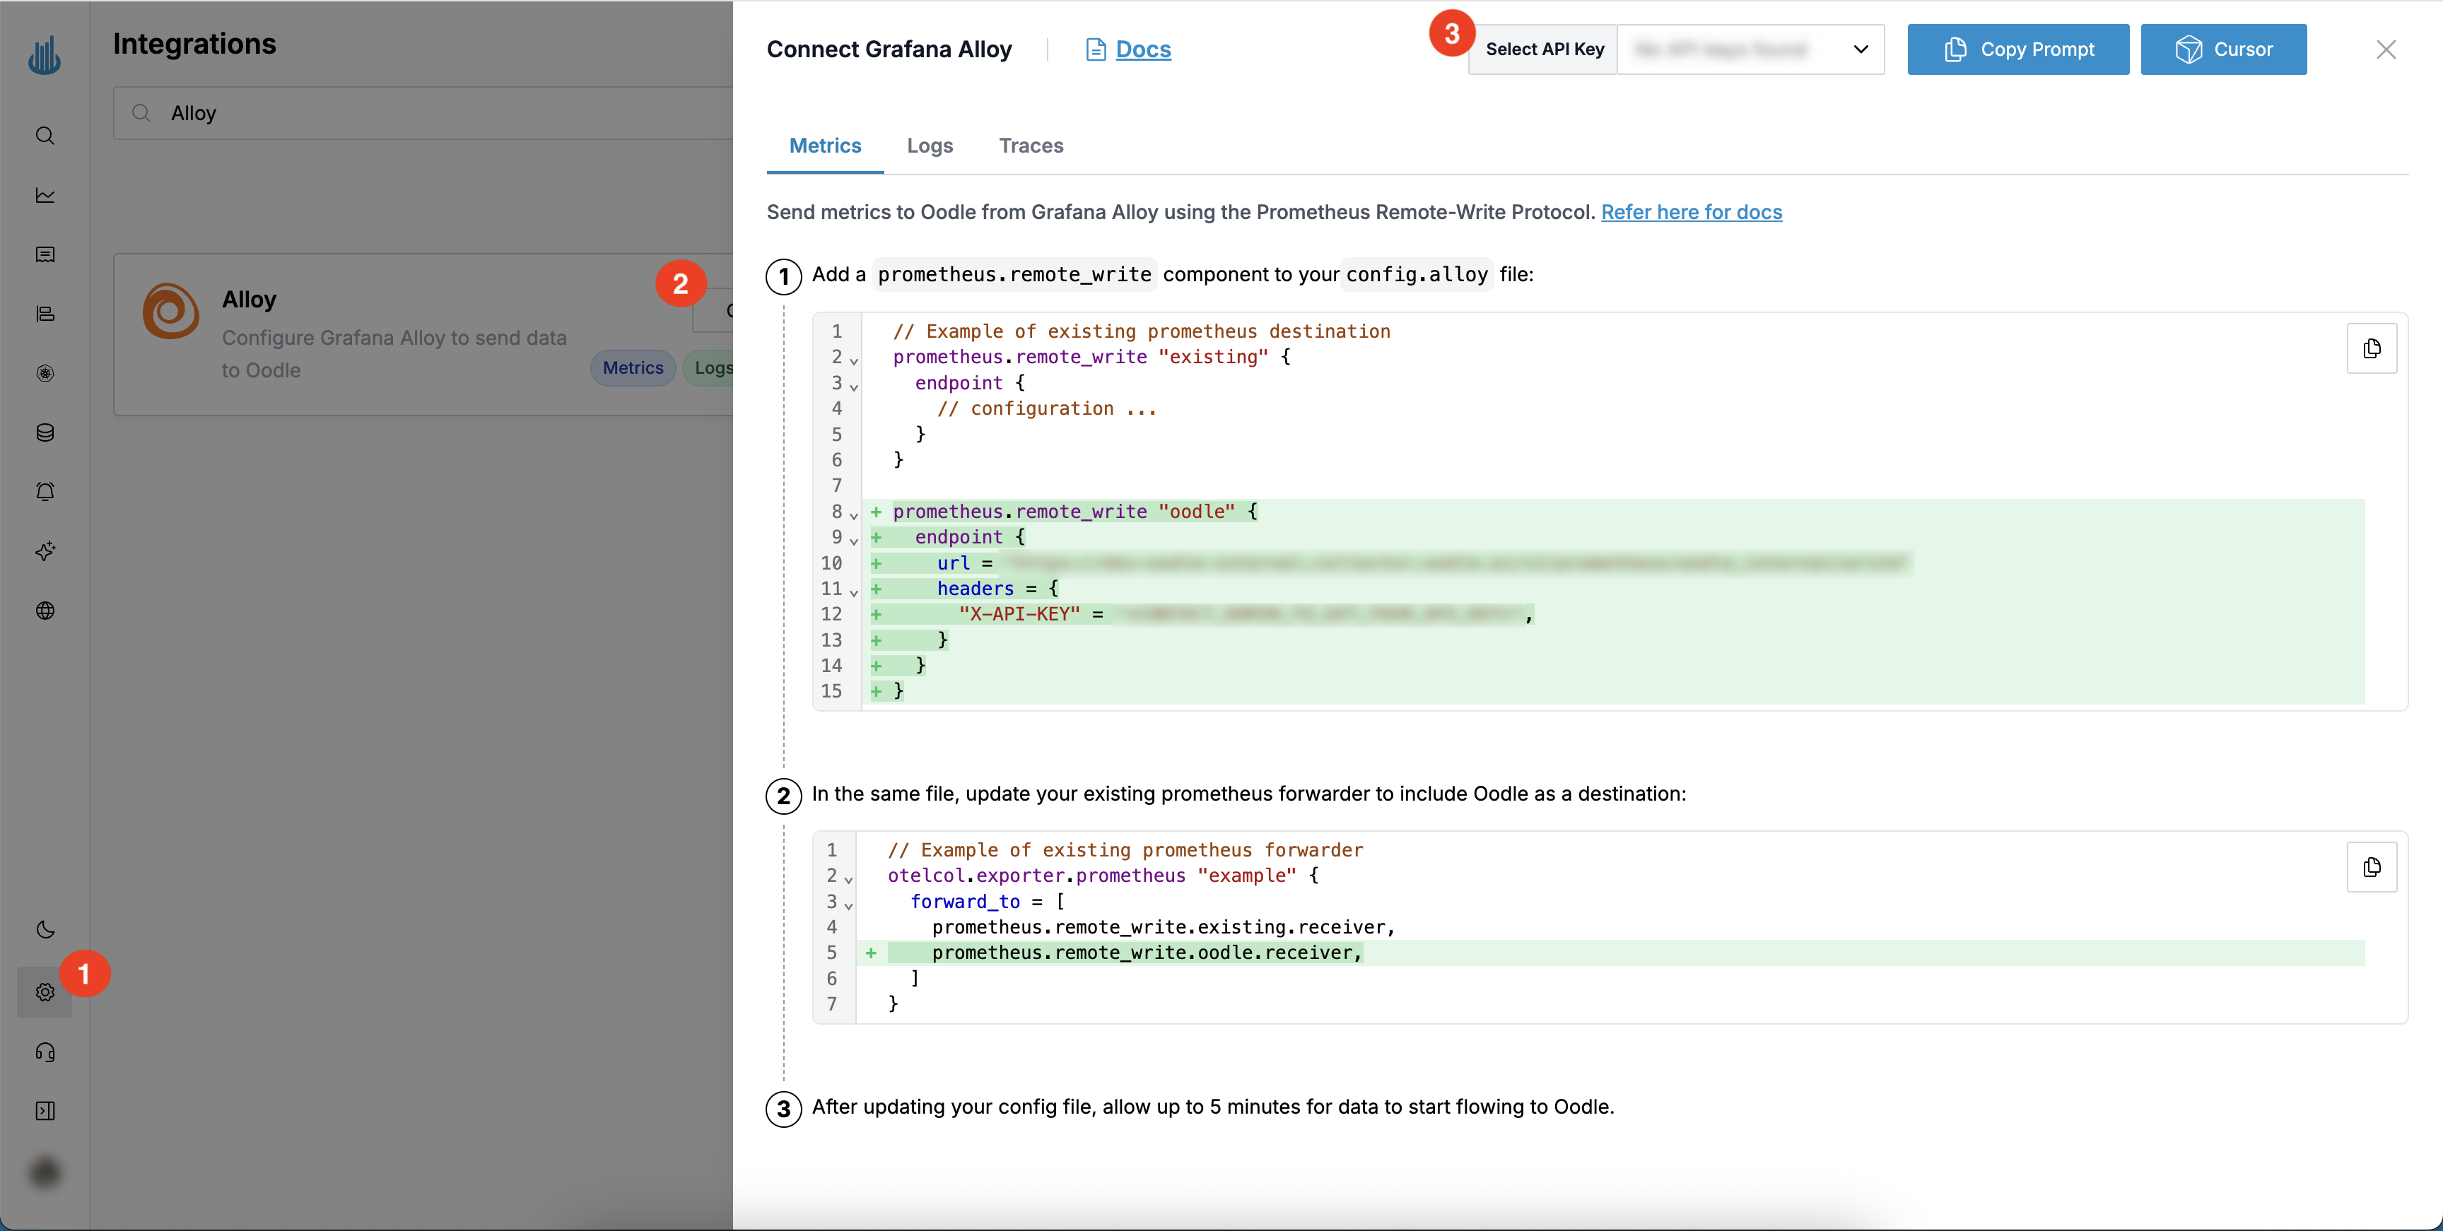Collapse line 8 oodle remote_write block
This screenshot has height=1231, width=2443.
[x=853, y=515]
